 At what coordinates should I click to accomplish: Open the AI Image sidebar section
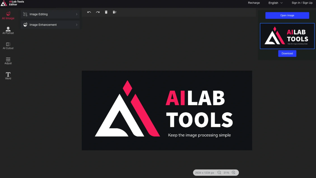[8, 15]
